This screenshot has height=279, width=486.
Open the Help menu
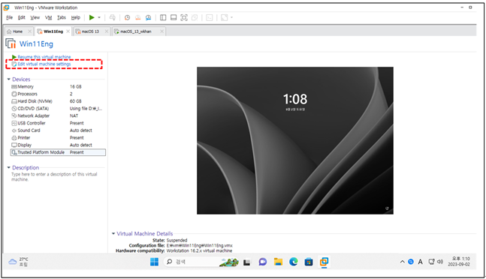pos(76,18)
